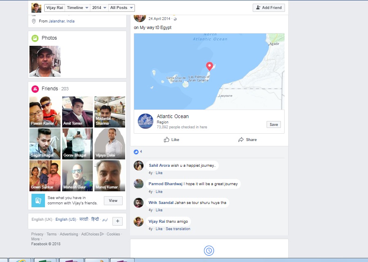Click the Atlantic Ocean clouds page thumbnail
368x262 pixels.
coord(146,121)
